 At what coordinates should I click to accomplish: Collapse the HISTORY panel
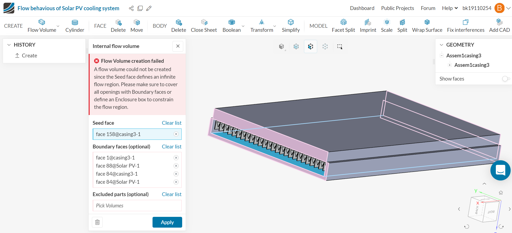(9, 45)
